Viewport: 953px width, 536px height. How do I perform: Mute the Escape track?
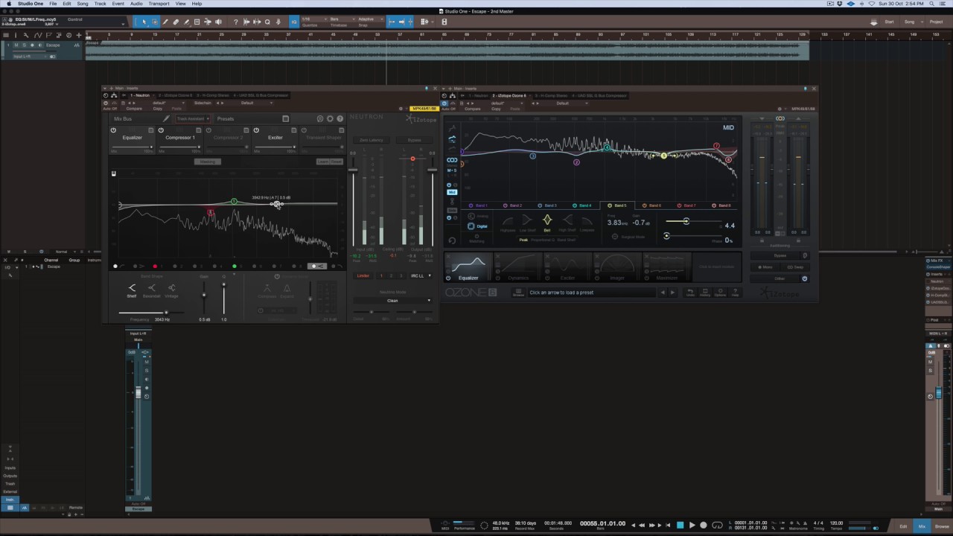16,45
